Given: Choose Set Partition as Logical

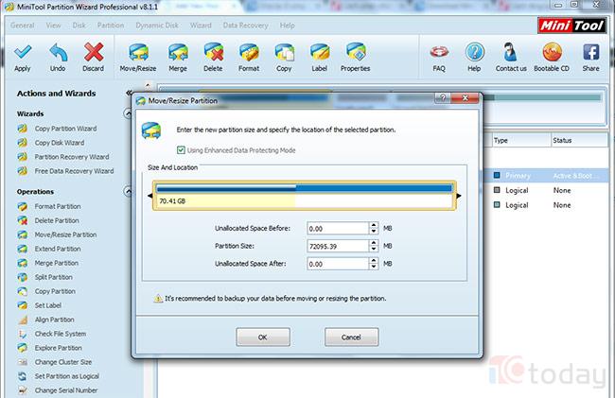Looking at the screenshot, I should tap(66, 376).
